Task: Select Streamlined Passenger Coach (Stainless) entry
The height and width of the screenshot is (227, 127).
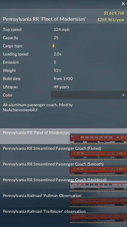Action: (63, 183)
